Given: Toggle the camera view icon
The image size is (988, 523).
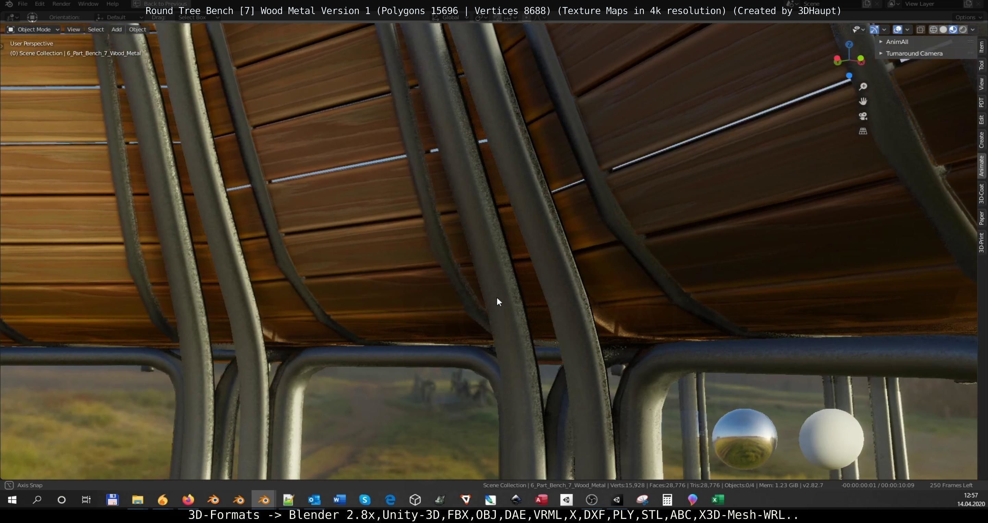Looking at the screenshot, I should 863,116.
